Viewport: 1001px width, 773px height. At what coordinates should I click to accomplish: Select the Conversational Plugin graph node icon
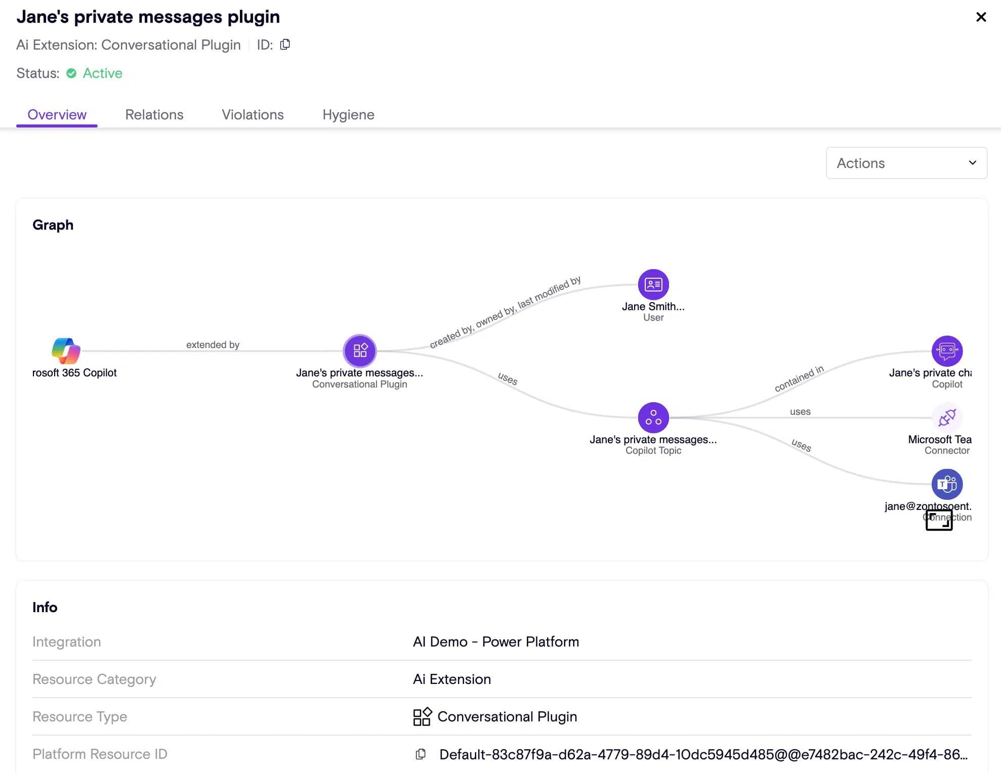pos(360,351)
